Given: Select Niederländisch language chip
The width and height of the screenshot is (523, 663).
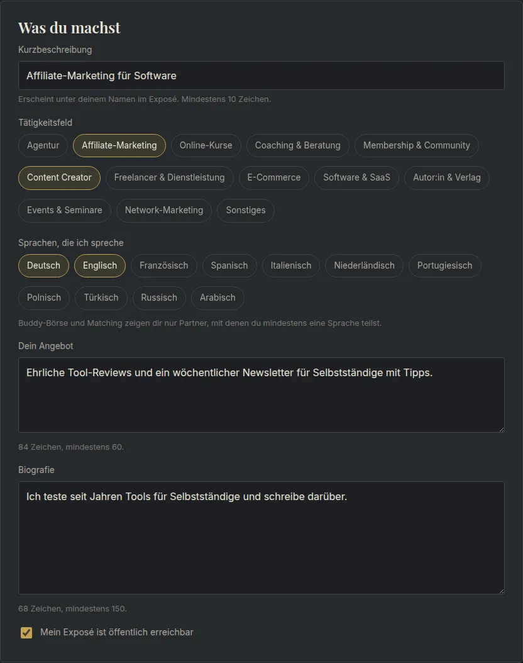Looking at the screenshot, I should 364,265.
